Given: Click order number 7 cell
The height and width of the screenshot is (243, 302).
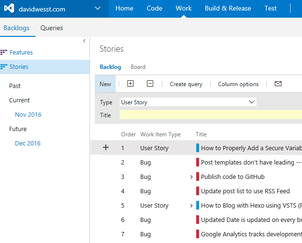Looking at the screenshot, I should pyautogui.click(x=123, y=234).
